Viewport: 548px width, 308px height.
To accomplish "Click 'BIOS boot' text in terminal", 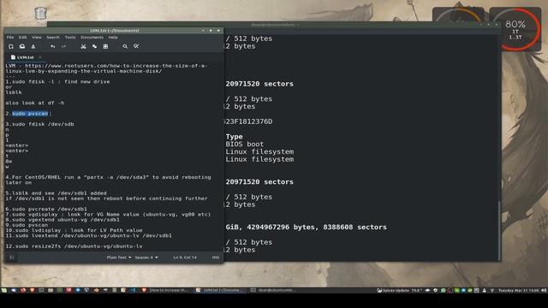I will [x=245, y=145].
